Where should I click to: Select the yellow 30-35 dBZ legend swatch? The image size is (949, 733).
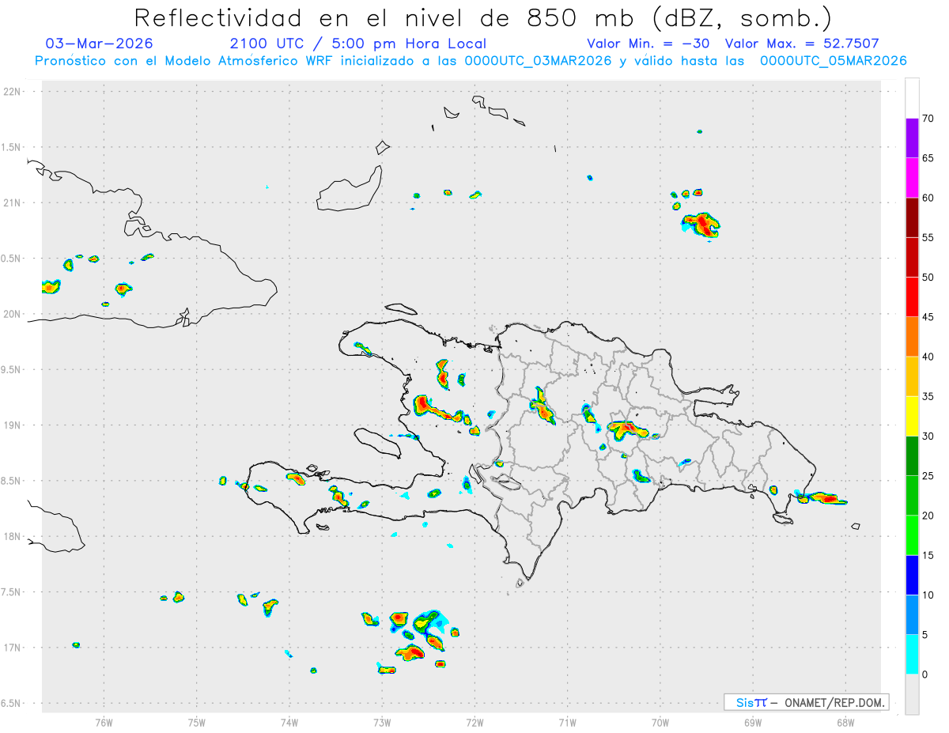(x=912, y=416)
